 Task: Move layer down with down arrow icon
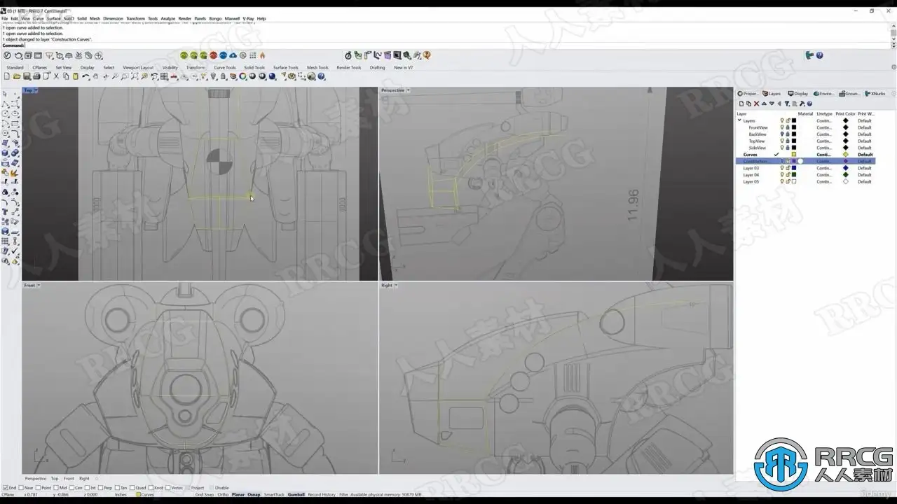[771, 104]
